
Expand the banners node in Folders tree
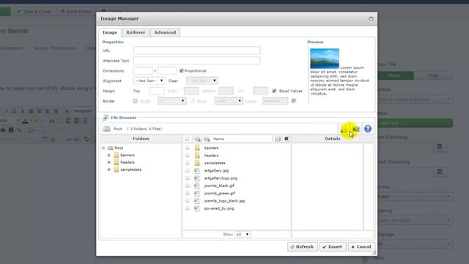(x=109, y=155)
